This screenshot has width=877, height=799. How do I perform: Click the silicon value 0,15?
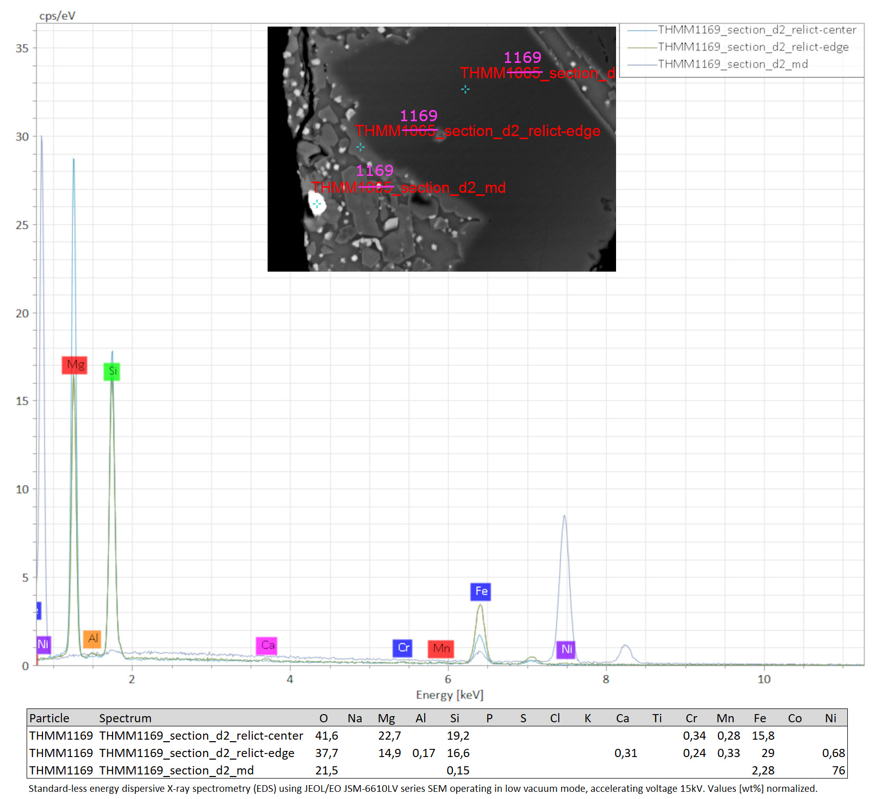click(x=458, y=770)
